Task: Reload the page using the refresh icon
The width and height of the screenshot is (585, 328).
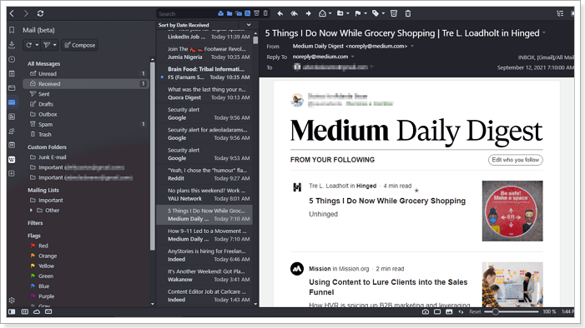Action: [40, 13]
